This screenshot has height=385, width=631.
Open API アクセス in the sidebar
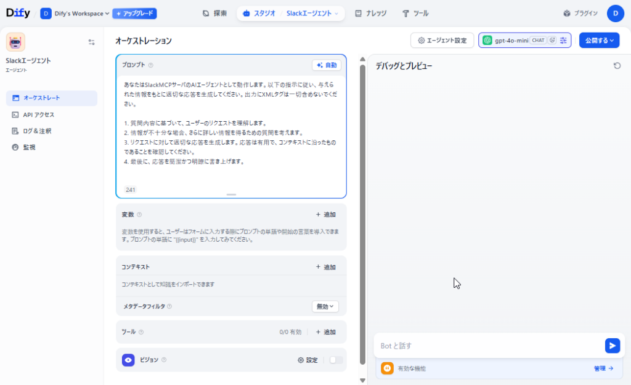[x=39, y=114]
